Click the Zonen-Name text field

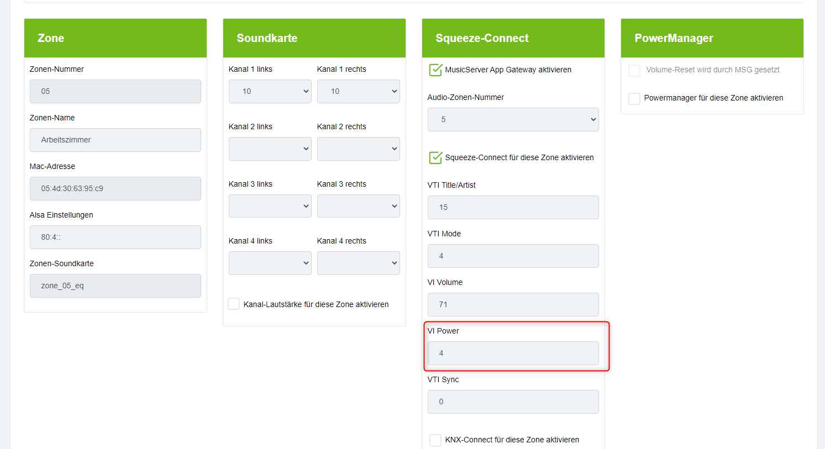pyautogui.click(x=115, y=140)
